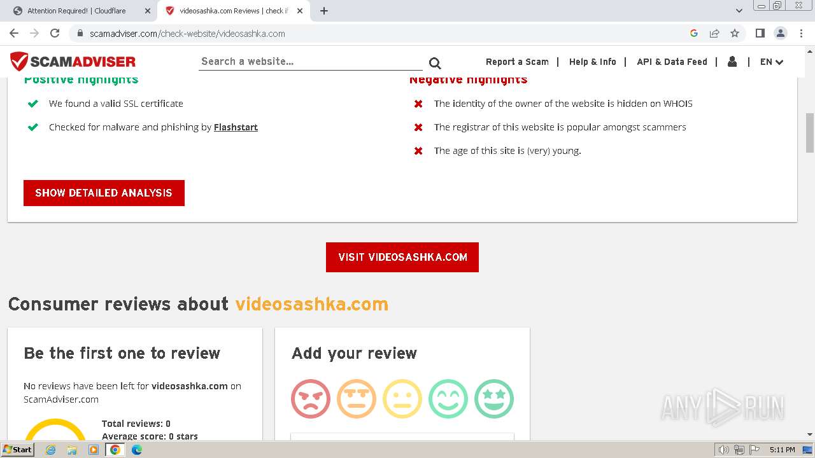Screen dimensions: 815x458
Task: Bookmark this page with star
Action: coord(735,33)
